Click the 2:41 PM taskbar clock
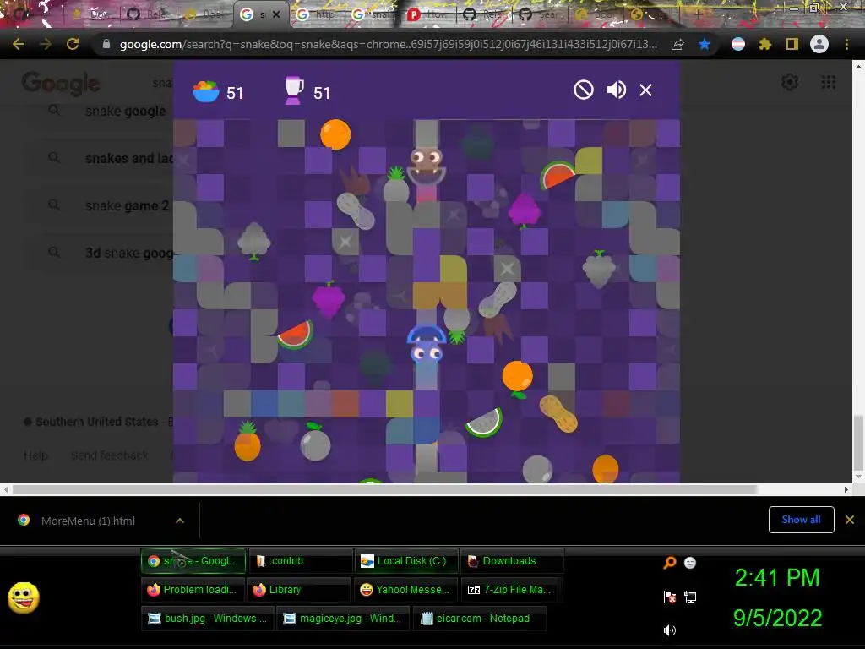 pos(777,578)
